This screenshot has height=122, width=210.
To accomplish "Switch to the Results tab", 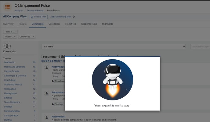I will (23, 24).
